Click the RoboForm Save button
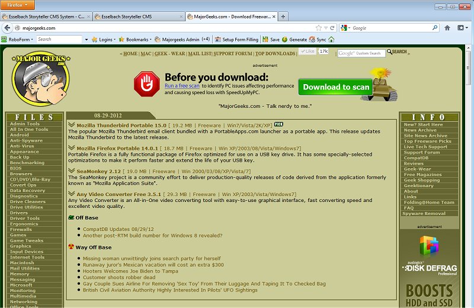This screenshot has height=308, width=474. click(271, 39)
